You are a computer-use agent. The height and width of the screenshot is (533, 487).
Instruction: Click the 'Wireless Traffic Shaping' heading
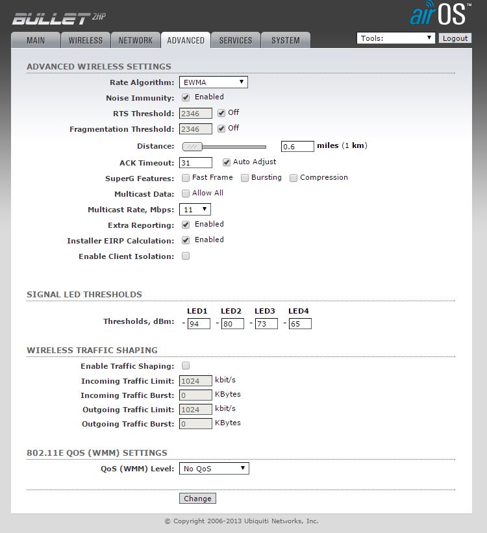(92, 350)
